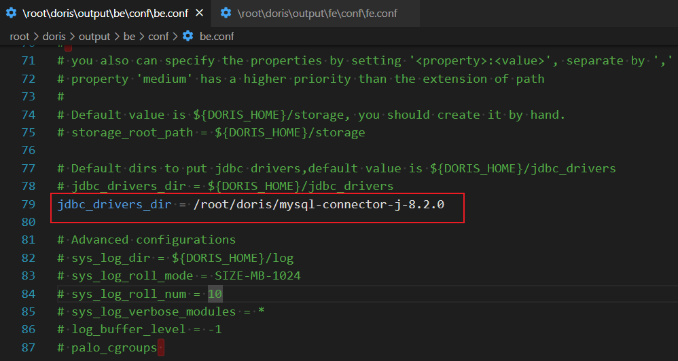Expand the doris breadcrumb segment

click(x=54, y=36)
